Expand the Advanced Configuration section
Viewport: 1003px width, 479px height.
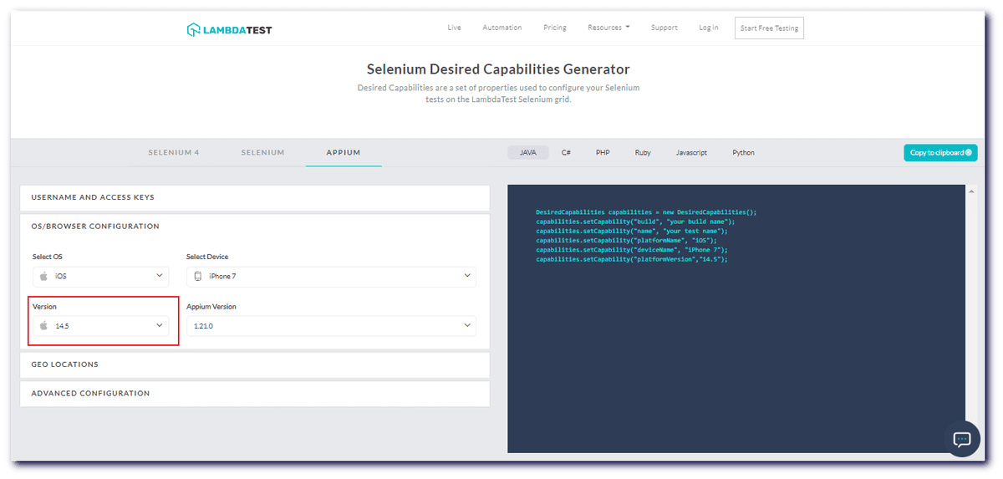point(254,393)
